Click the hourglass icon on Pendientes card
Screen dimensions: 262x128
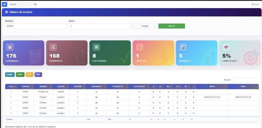[53, 47]
